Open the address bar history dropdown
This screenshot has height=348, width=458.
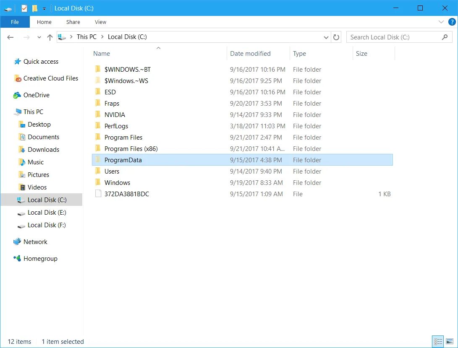(326, 37)
